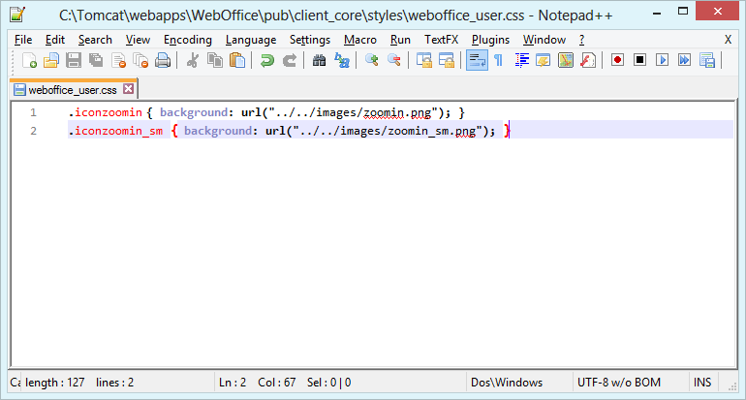This screenshot has width=746, height=400.
Task: Open the TextFX menu
Action: (x=441, y=40)
